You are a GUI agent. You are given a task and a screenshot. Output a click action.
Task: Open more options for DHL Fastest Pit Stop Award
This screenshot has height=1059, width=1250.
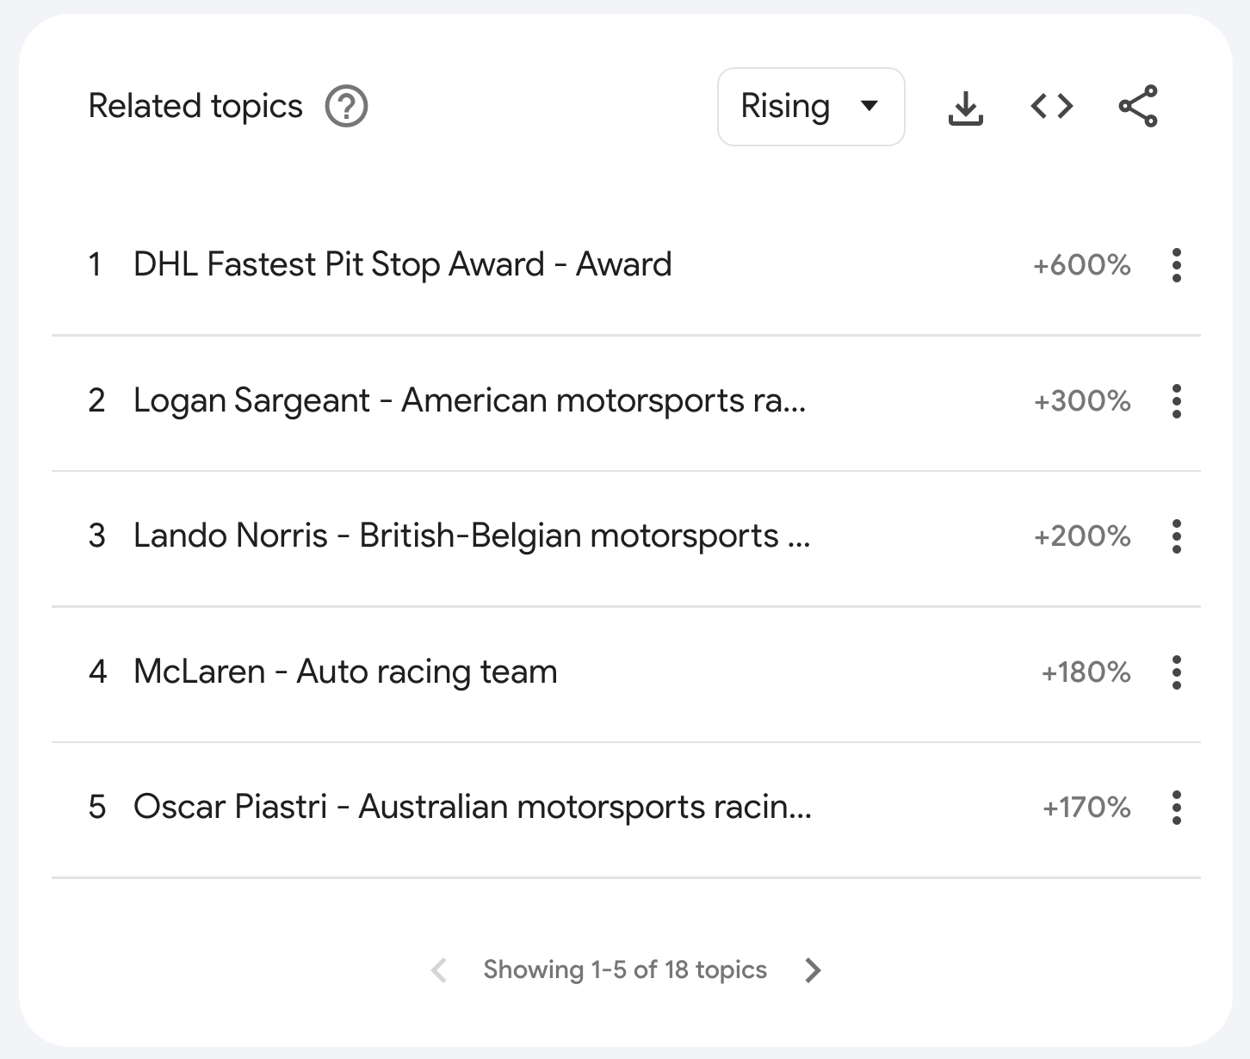[1176, 265]
